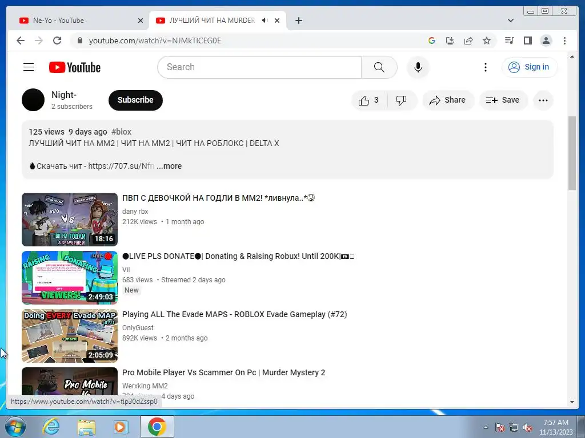Save the video to a playlist

coord(503,100)
